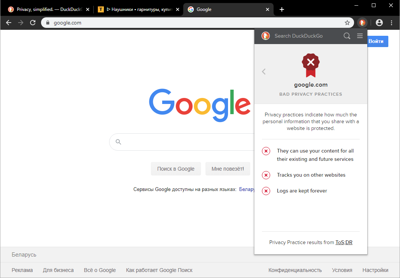Image resolution: width=400 pixels, height=278 pixels.
Task: Click the padlock icon in address bar
Action: (x=48, y=23)
